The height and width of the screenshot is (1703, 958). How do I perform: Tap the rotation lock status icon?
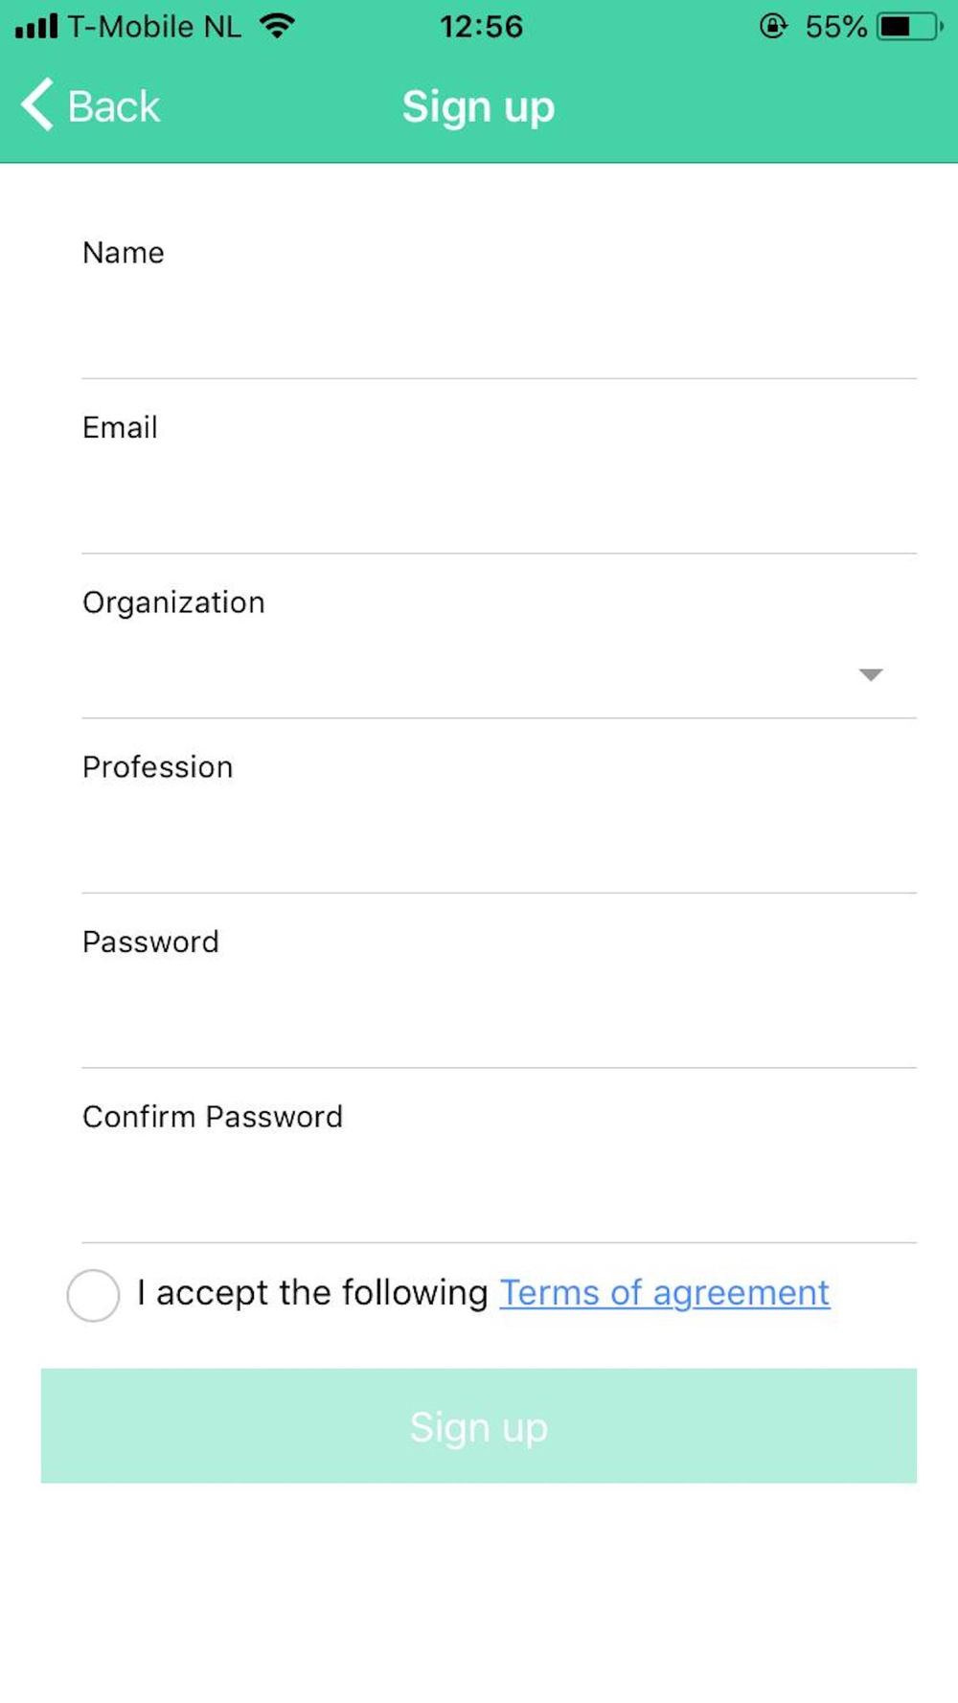coord(773,26)
